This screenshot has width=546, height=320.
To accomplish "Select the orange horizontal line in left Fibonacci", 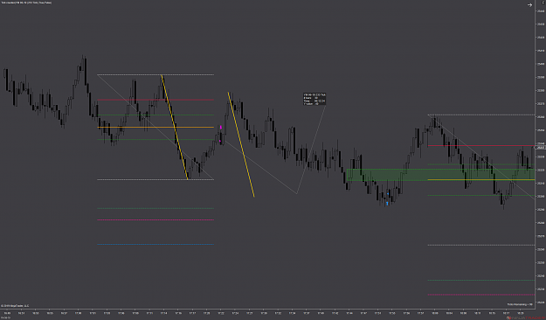I will (x=156, y=128).
